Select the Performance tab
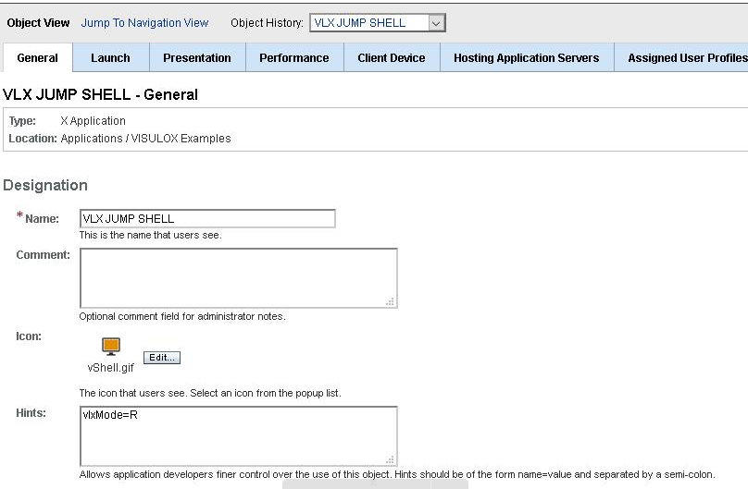 293,57
